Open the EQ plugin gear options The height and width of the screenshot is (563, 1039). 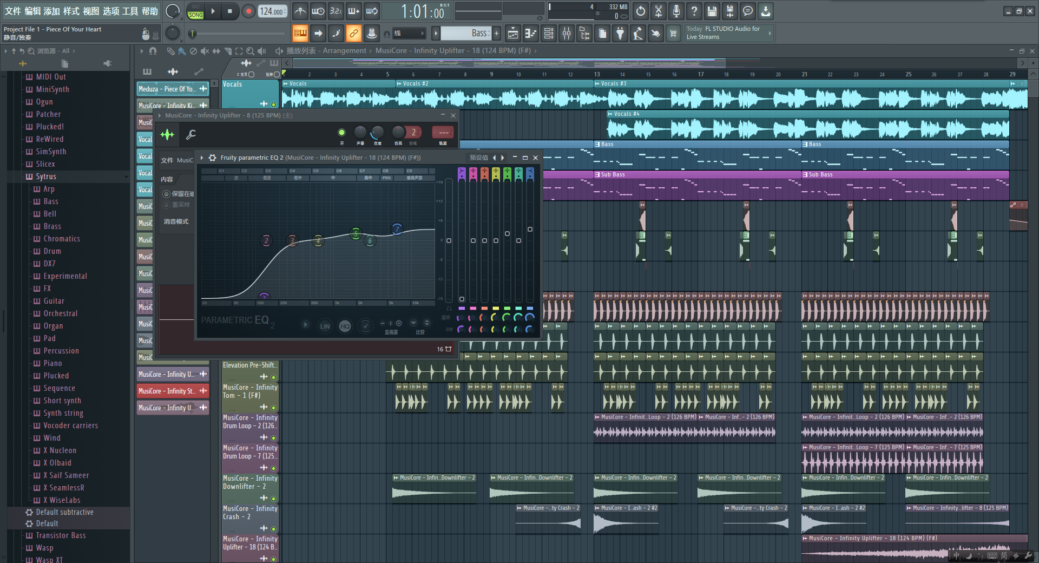click(213, 158)
